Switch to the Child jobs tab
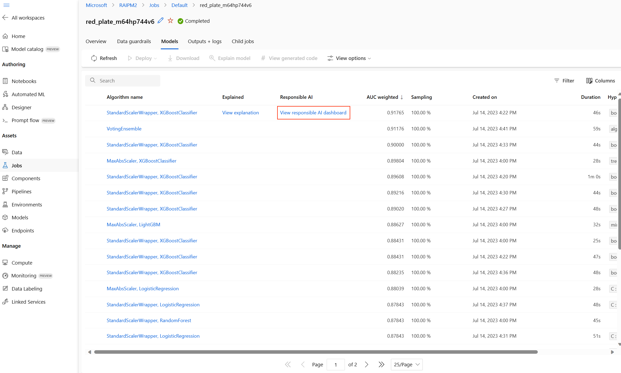 243,41
